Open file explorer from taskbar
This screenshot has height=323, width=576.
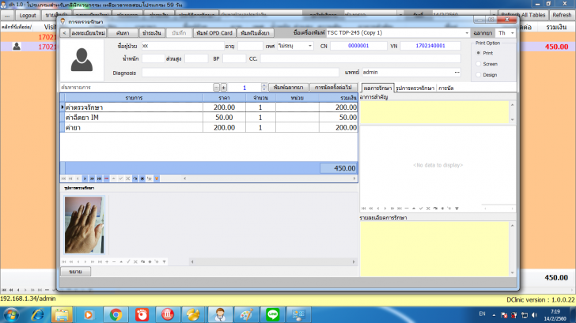62,314
